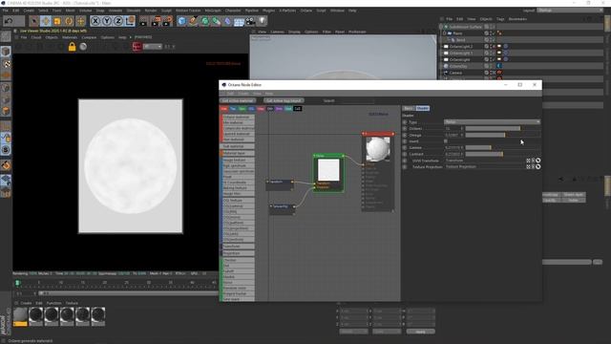Screen dimensions: 611x344
Task: Add an Image texture node from list
Action: pos(238,160)
